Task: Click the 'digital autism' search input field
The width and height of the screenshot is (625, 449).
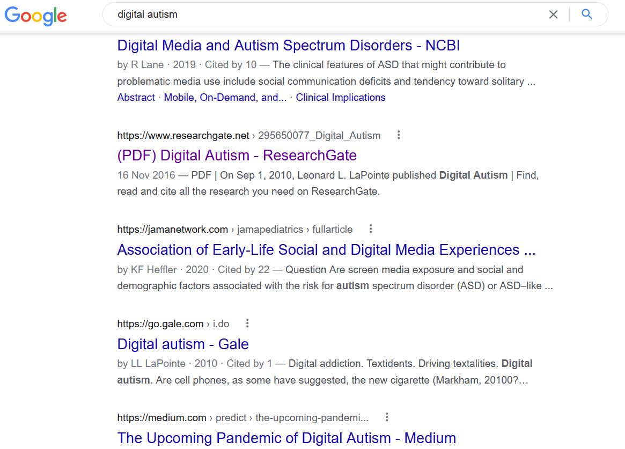Action: (322, 14)
